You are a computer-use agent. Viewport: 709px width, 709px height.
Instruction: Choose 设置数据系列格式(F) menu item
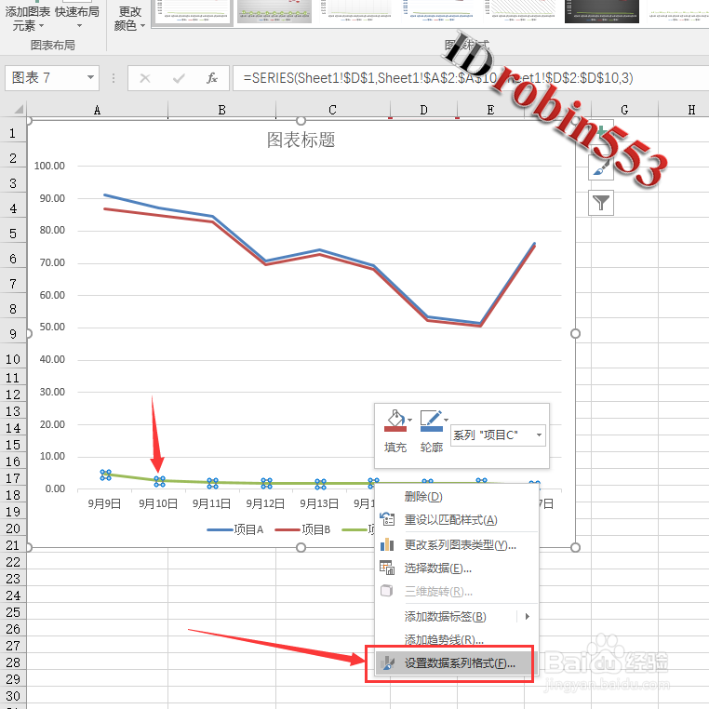click(x=455, y=663)
